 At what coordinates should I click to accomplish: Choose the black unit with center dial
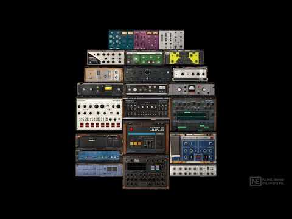coord(148,74)
